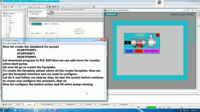This screenshot has width=200, height=112.
Task: Switch to the 1: Error output tab
Action: [x=17, y=105]
